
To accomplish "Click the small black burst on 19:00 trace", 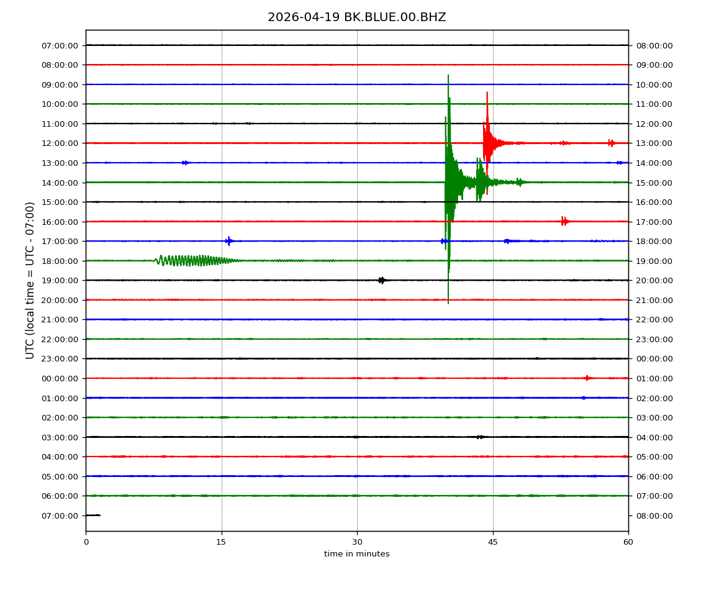I will pyautogui.click(x=382, y=280).
